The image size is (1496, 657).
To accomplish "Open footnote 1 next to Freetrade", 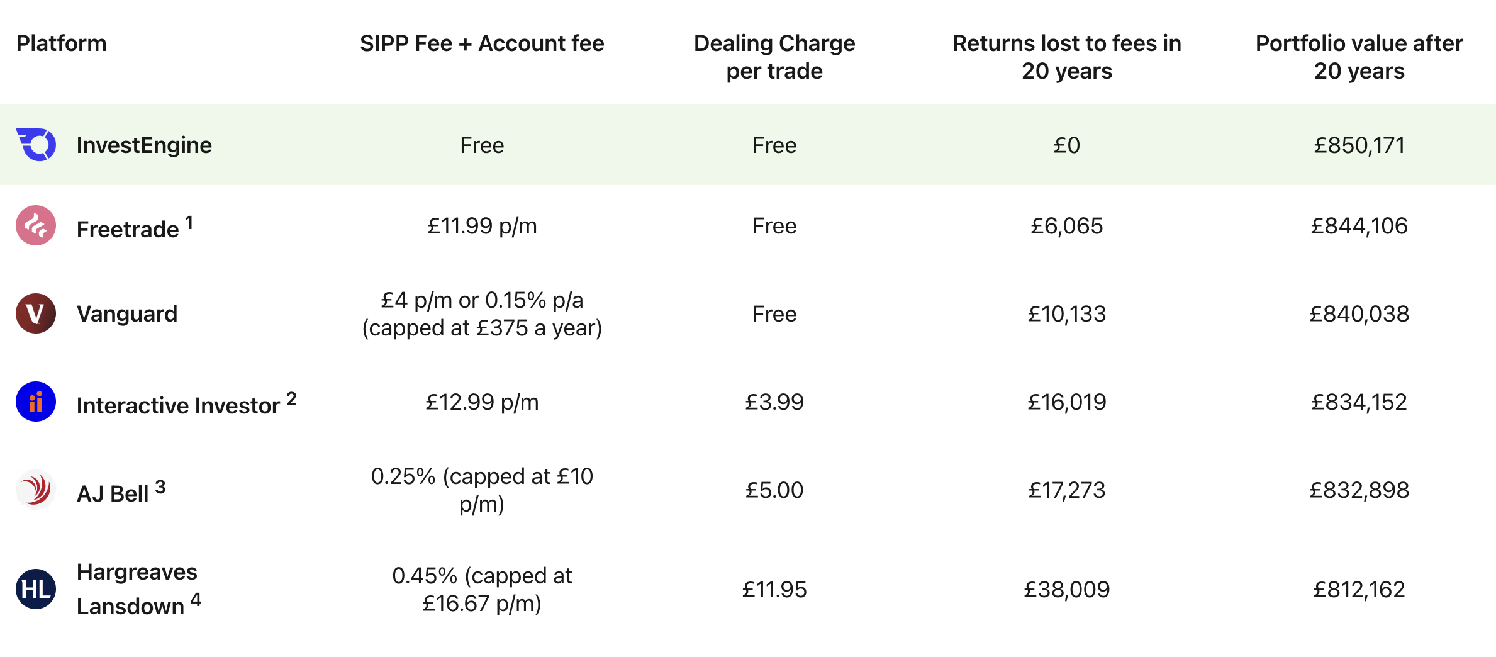I will pyautogui.click(x=189, y=223).
